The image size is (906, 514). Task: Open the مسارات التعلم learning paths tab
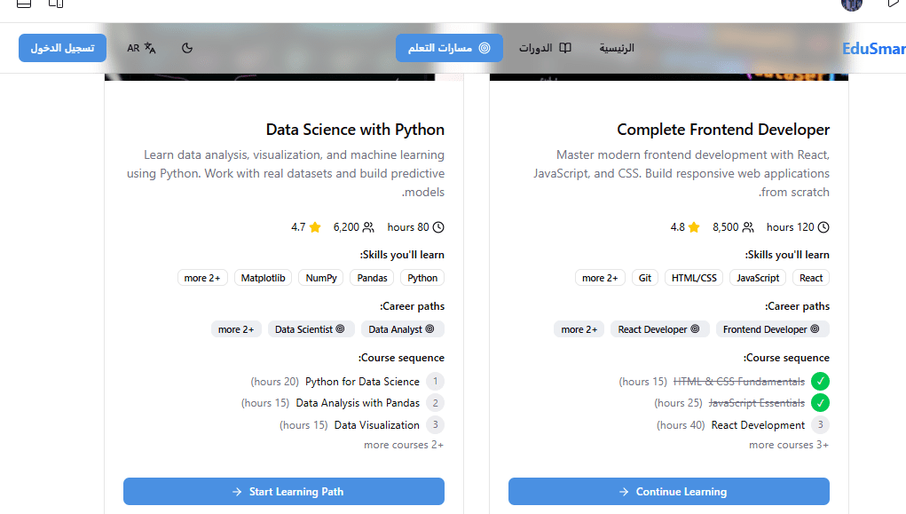pyautogui.click(x=449, y=48)
